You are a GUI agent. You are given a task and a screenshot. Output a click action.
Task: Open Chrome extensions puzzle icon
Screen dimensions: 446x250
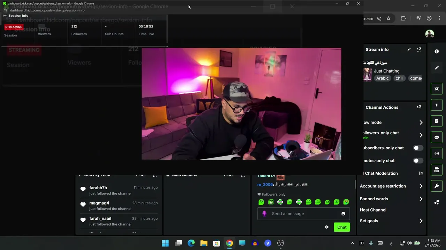[x=403, y=18]
